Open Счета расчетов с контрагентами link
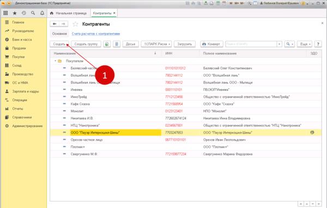The height and width of the screenshot is (208, 327). 96,34
